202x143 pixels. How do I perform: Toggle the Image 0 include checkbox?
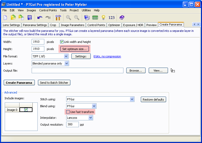click(x=26, y=110)
